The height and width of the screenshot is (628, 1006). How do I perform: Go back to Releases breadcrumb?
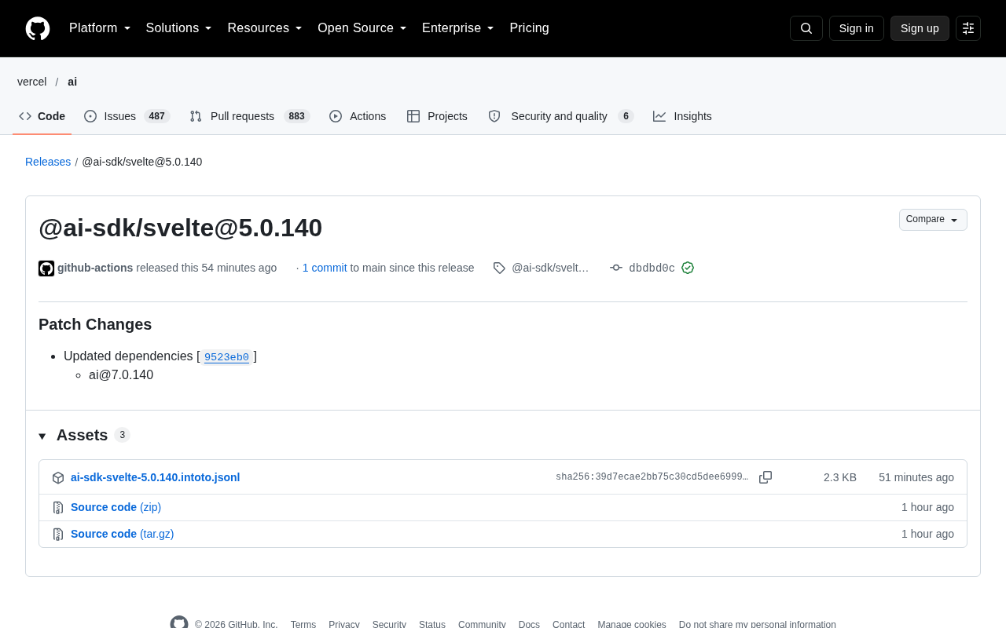click(x=48, y=162)
